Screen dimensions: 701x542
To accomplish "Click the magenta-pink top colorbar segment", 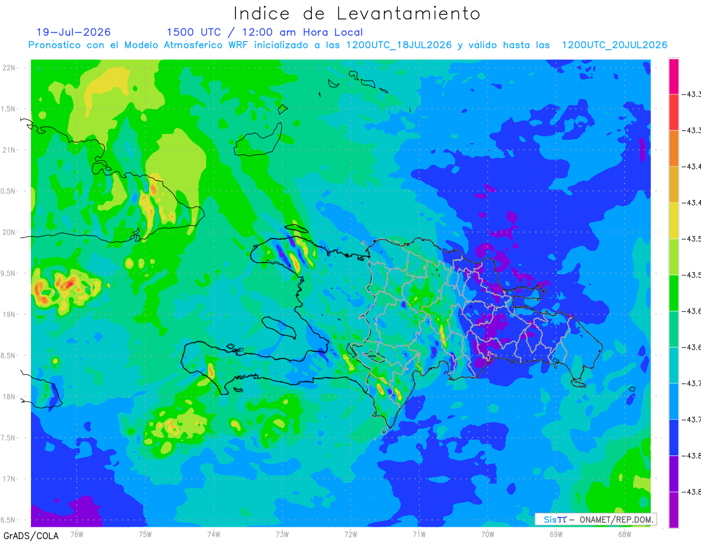I will pyautogui.click(x=674, y=76).
